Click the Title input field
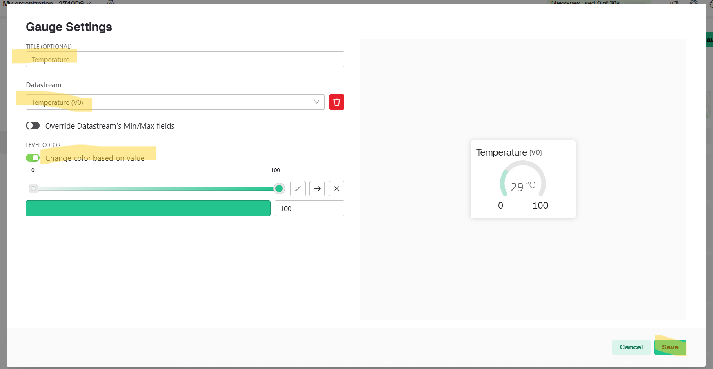The height and width of the screenshot is (369, 713). click(185, 59)
